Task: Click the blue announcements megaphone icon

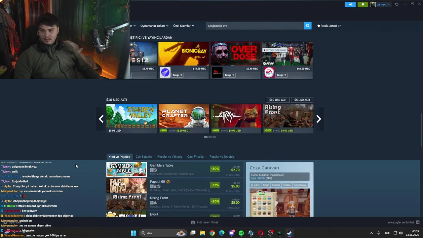Action: point(351,5)
